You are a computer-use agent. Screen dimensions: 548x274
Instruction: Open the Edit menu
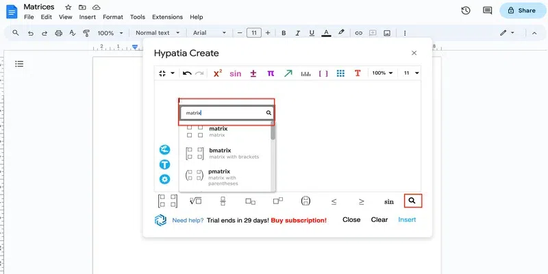[46, 17]
